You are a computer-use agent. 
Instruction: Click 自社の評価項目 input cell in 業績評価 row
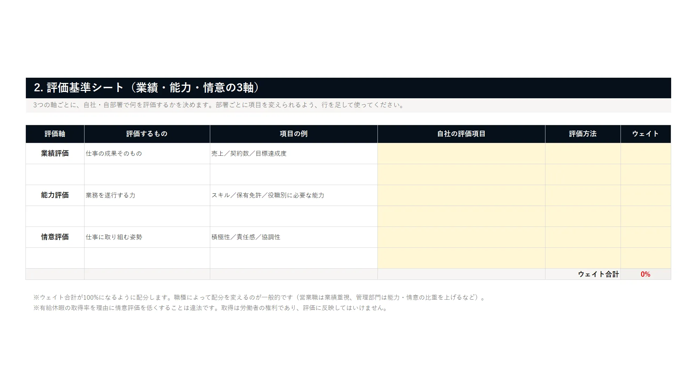coord(461,153)
